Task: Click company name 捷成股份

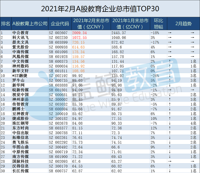Action: pyautogui.click(x=20, y=119)
